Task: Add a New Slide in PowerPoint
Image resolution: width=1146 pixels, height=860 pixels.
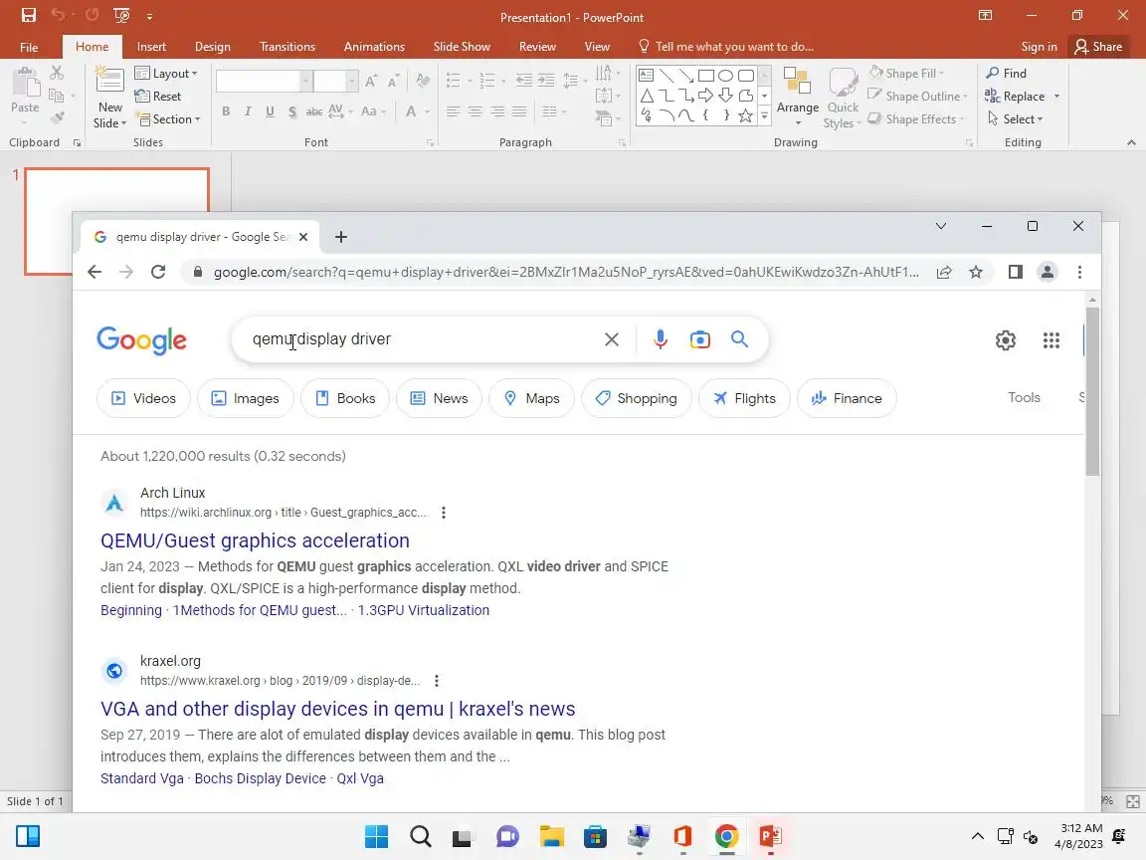Action: click(109, 98)
